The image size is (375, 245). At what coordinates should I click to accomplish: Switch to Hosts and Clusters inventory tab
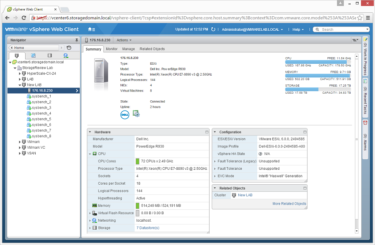coord(16,55)
